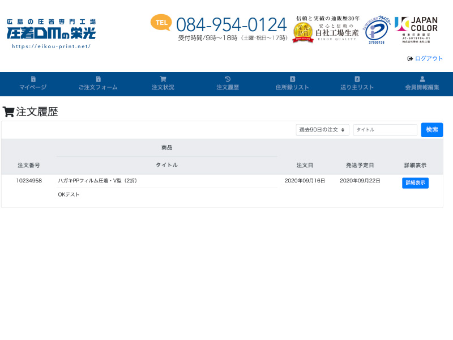
Task: Open the 過去90日の注文 period dropdown
Action: pos(322,130)
